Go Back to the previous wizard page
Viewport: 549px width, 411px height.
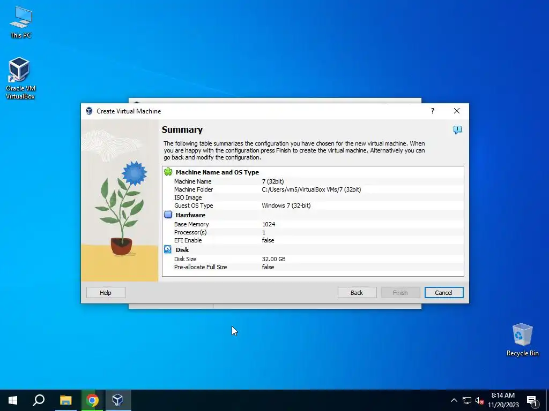coord(357,293)
